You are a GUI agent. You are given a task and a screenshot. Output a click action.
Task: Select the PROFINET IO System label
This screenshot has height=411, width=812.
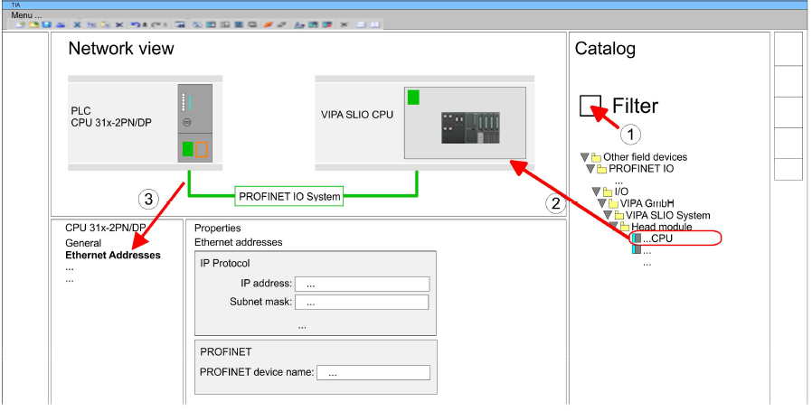click(x=289, y=196)
